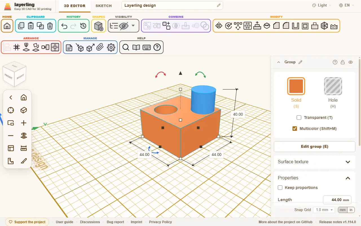
Task: Open the settings gear in Manage group
Action: [111, 47]
